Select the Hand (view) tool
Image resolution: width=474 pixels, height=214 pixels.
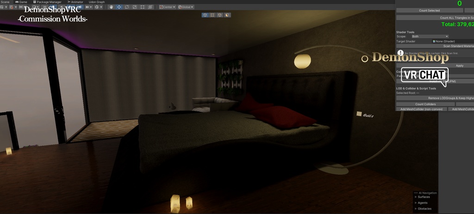click(111, 7)
